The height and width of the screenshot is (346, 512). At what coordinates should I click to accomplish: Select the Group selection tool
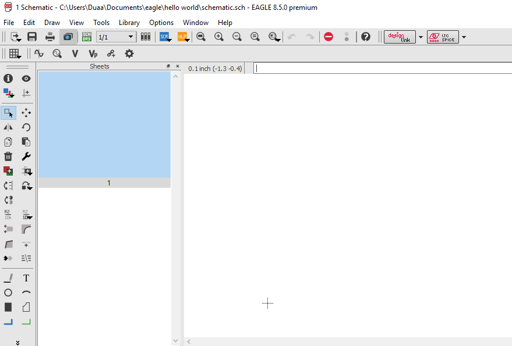point(9,112)
